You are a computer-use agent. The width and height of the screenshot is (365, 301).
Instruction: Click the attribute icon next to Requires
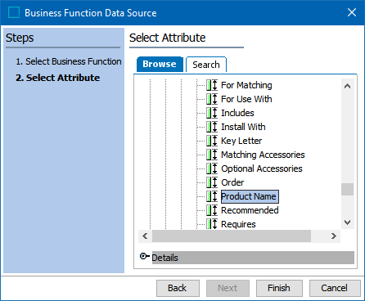212,224
